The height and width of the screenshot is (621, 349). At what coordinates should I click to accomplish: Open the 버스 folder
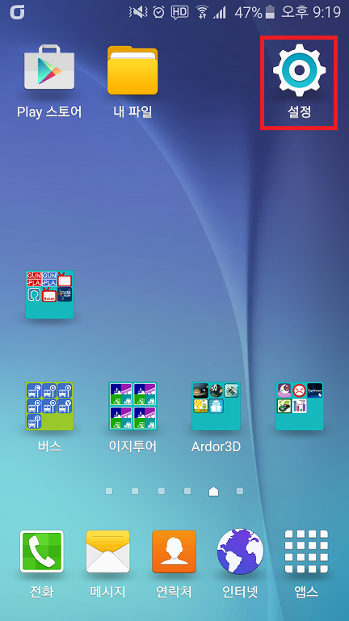click(49, 406)
